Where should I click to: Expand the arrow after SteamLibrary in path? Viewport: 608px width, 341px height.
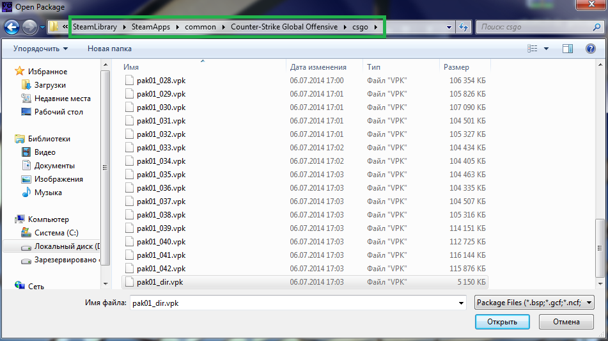(125, 27)
